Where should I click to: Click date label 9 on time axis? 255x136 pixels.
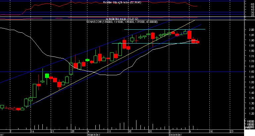coord(190,131)
